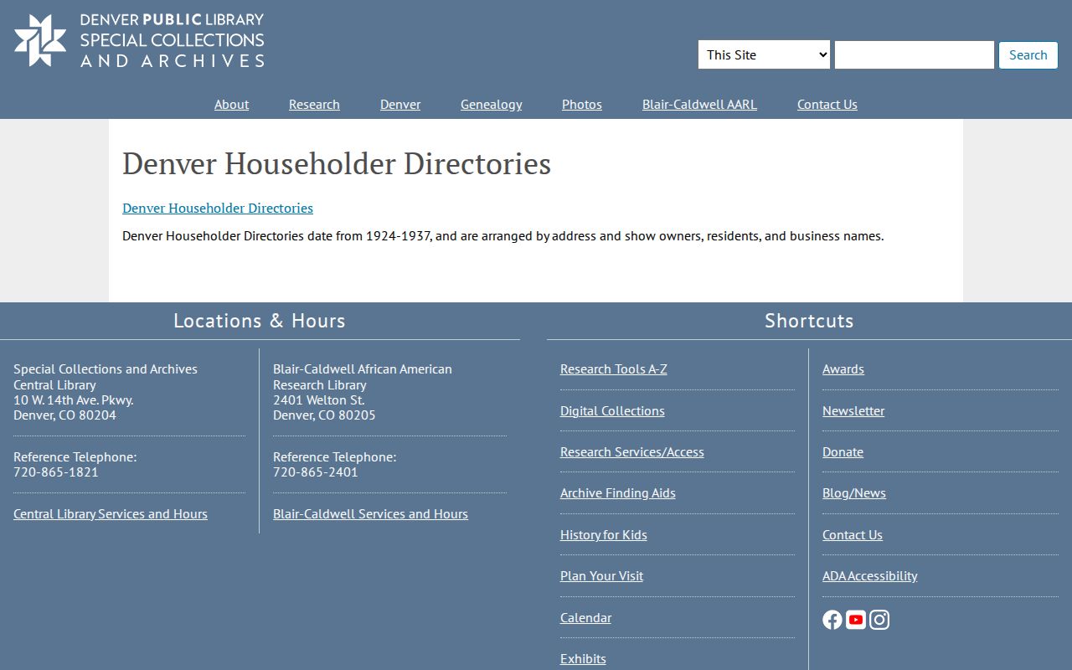1072x670 pixels.
Task: Open the Digital Collections shortcut
Action: 612,410
